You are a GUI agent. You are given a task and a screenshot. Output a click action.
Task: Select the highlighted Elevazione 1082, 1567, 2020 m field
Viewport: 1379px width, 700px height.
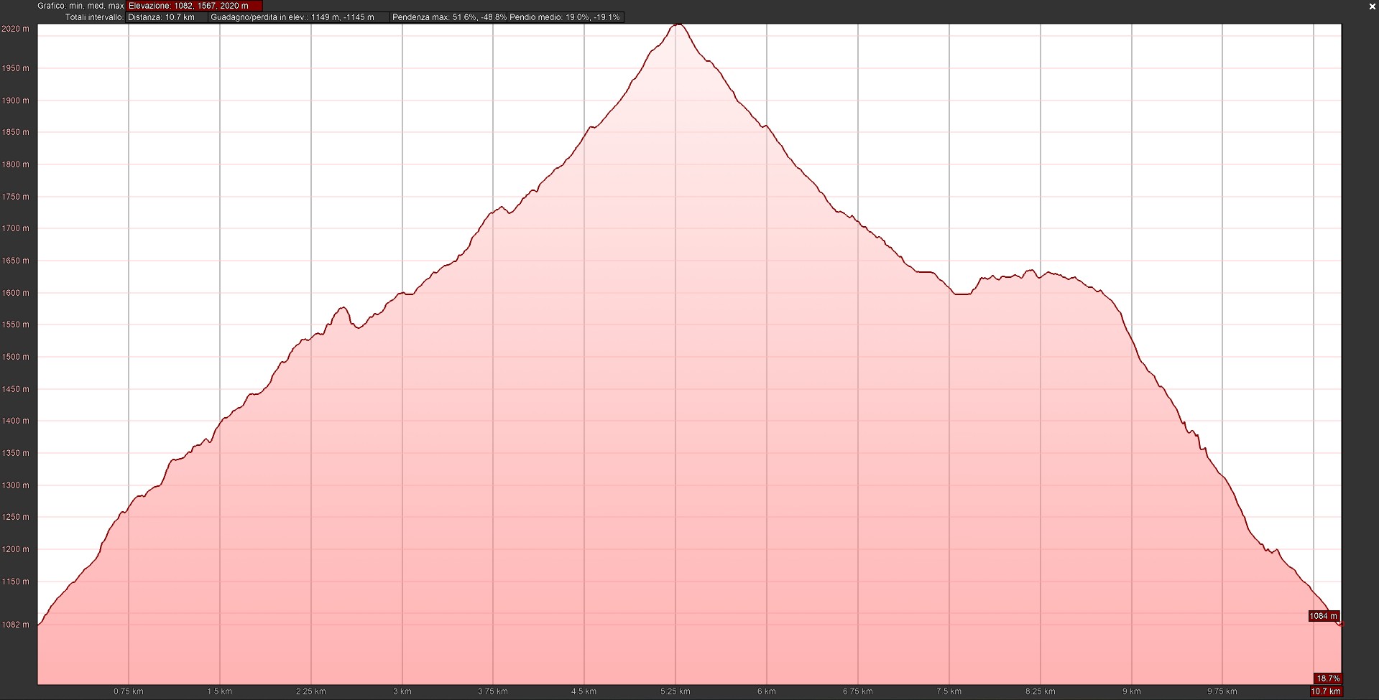[x=194, y=6]
